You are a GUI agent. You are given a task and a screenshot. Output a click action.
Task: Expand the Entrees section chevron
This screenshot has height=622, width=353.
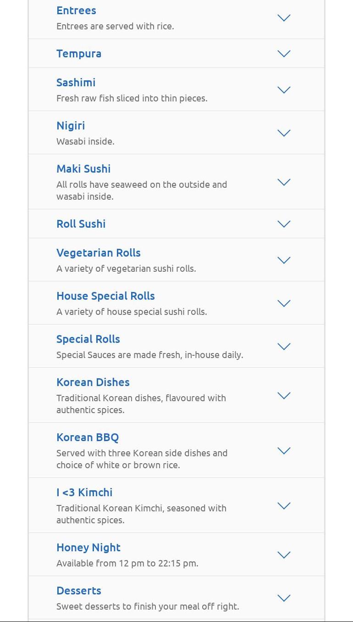[x=284, y=18]
